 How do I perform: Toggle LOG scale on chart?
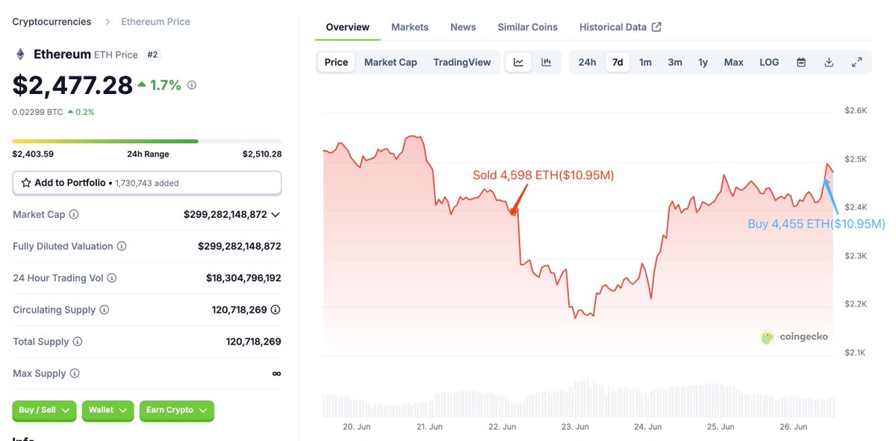pos(770,62)
